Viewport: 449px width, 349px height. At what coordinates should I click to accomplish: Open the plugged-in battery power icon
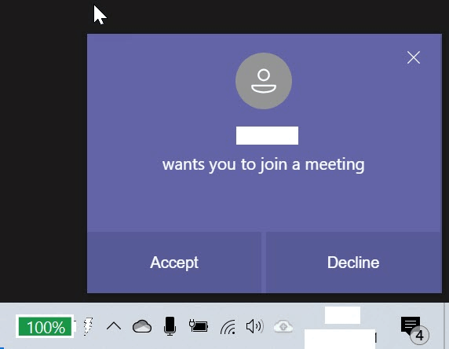point(199,326)
